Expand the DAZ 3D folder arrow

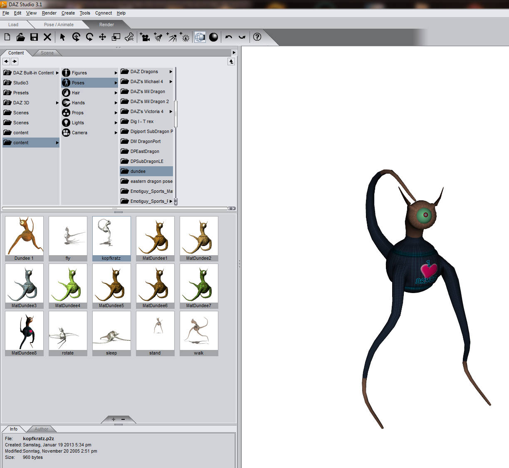point(57,103)
